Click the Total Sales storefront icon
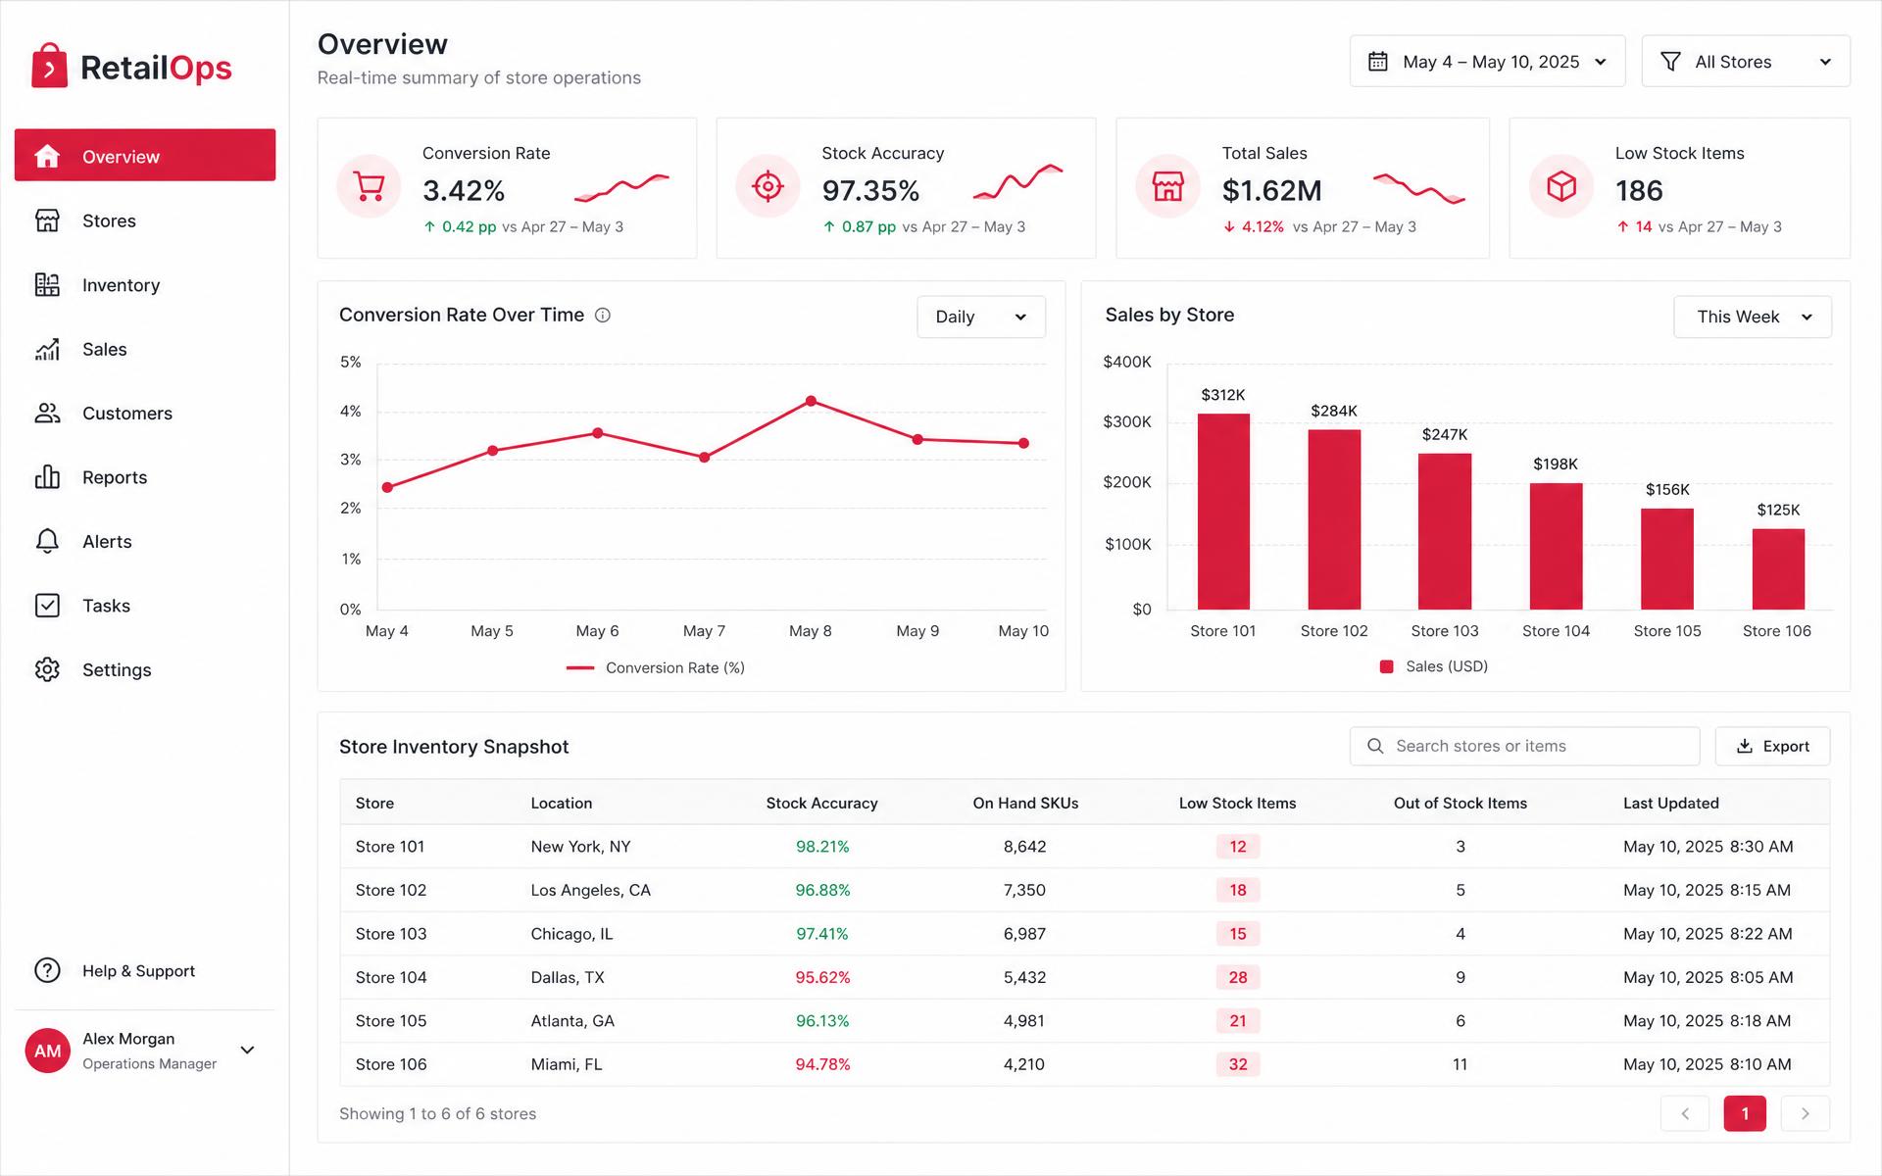The width and height of the screenshot is (1882, 1176). pyautogui.click(x=1168, y=186)
